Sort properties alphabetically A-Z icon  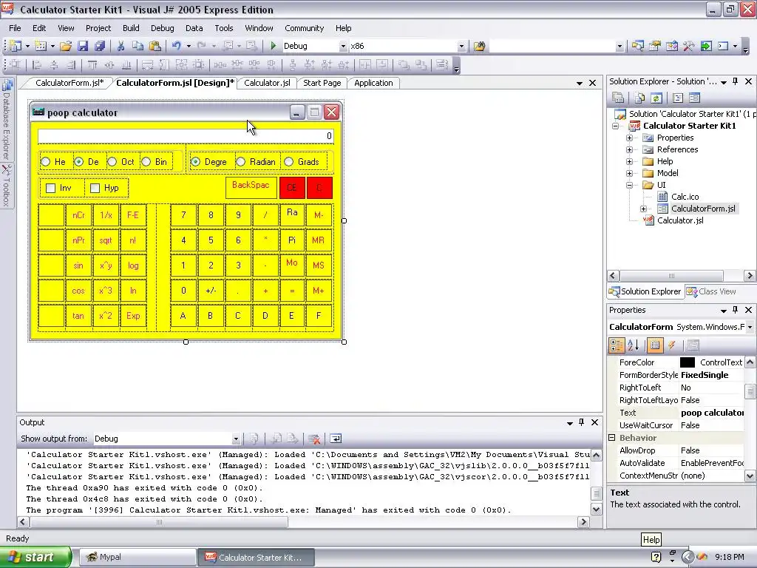(x=634, y=345)
